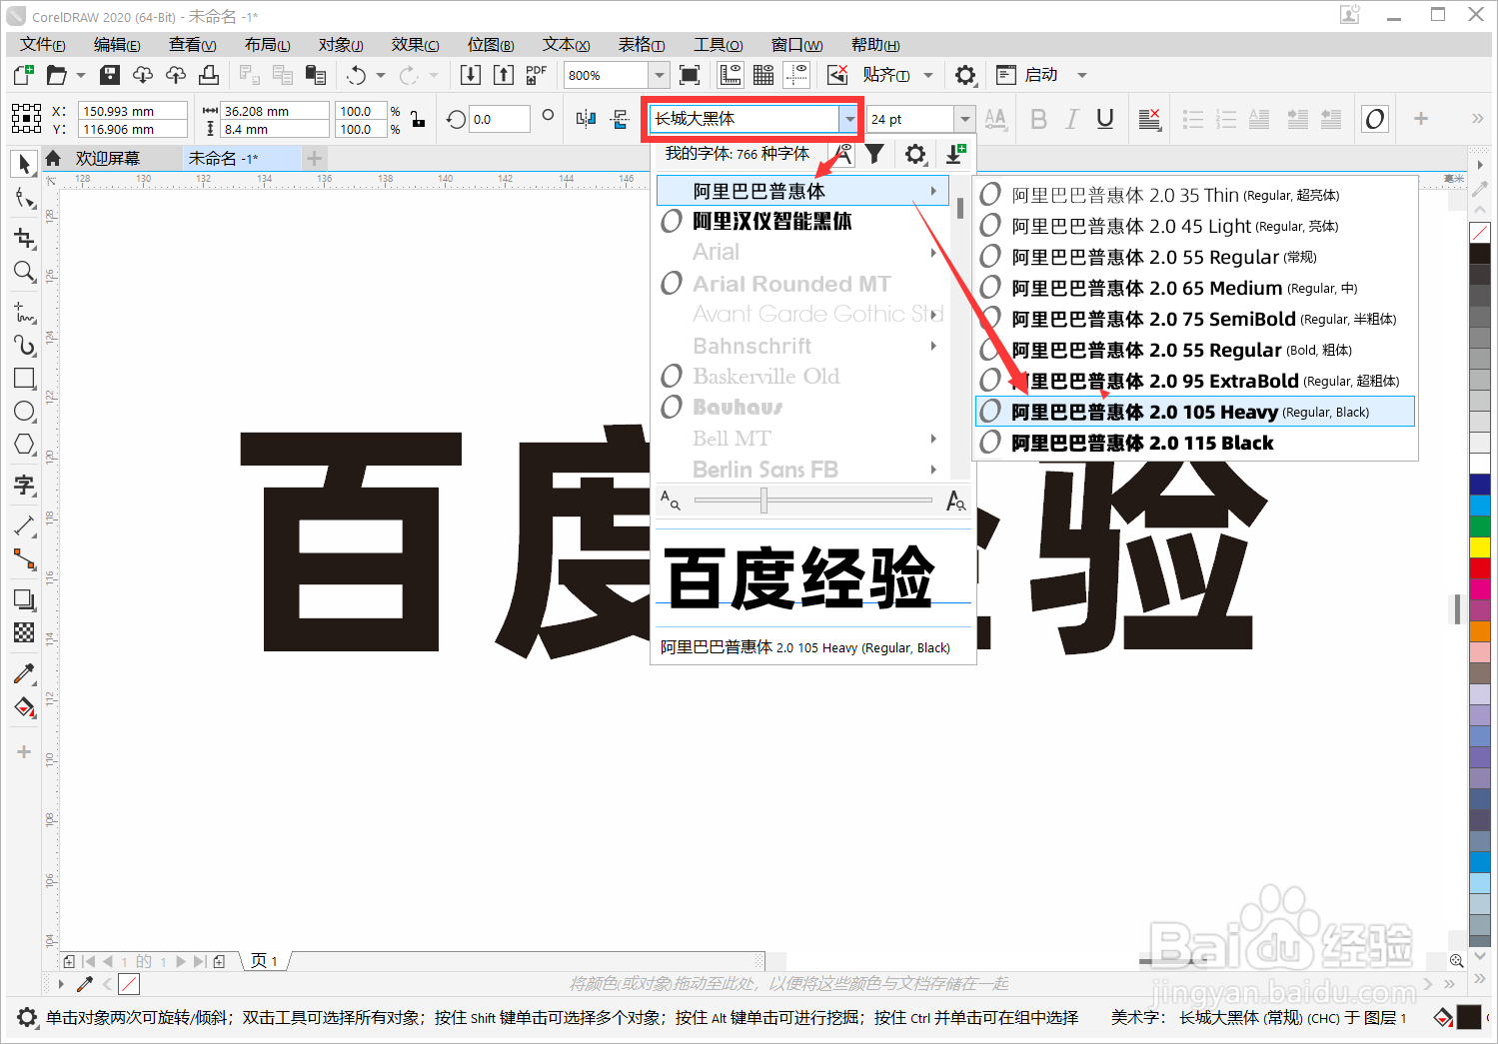
Task: Switch to the 页 1 page tab
Action: [x=265, y=961]
